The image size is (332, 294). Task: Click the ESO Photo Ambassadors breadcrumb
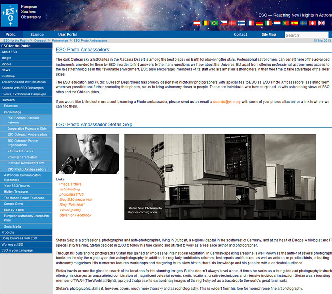coord(90,41)
